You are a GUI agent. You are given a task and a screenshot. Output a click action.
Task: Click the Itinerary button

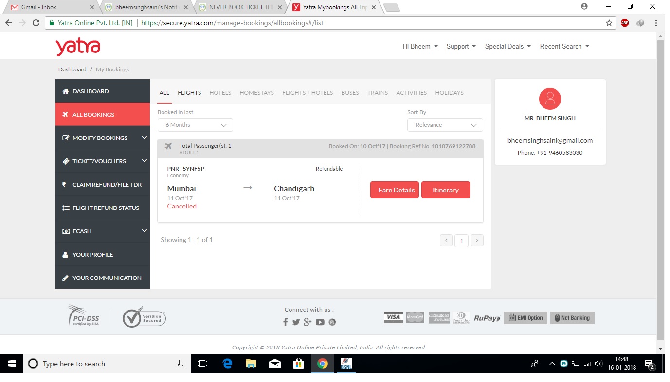click(446, 190)
